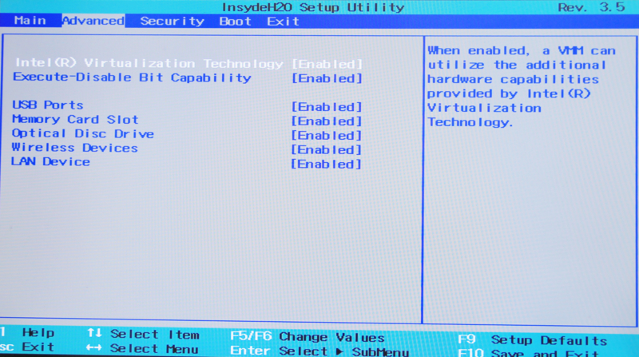Click the SubMenu triangle arrow icon
Screen dimensions: 639x357
339,351
